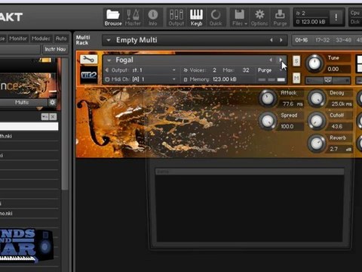Click the library instrument banner thumbnail
This screenshot has width=362, height=272.
[29, 85]
